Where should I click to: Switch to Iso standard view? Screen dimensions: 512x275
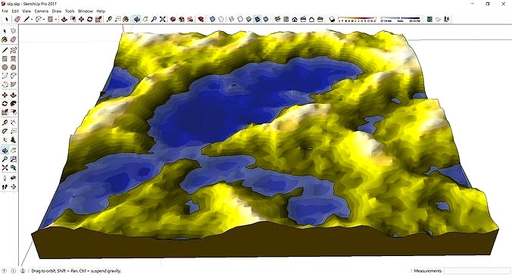coord(277,19)
